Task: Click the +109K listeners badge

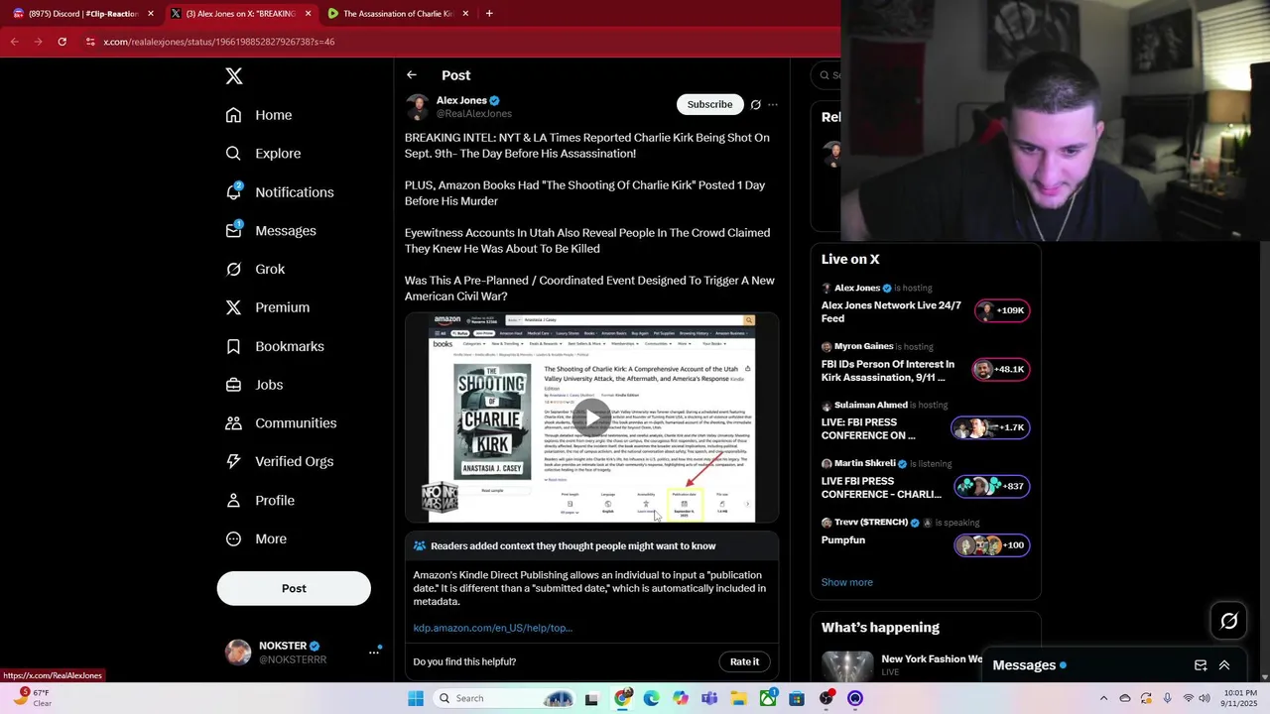Action: 1002,310
